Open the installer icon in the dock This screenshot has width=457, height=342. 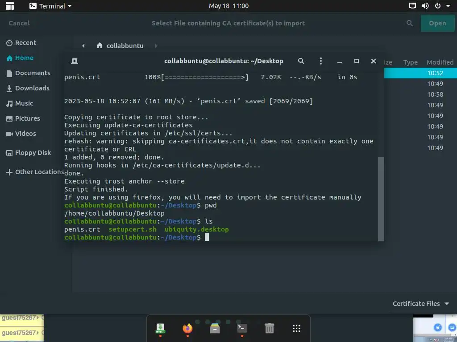click(160, 329)
